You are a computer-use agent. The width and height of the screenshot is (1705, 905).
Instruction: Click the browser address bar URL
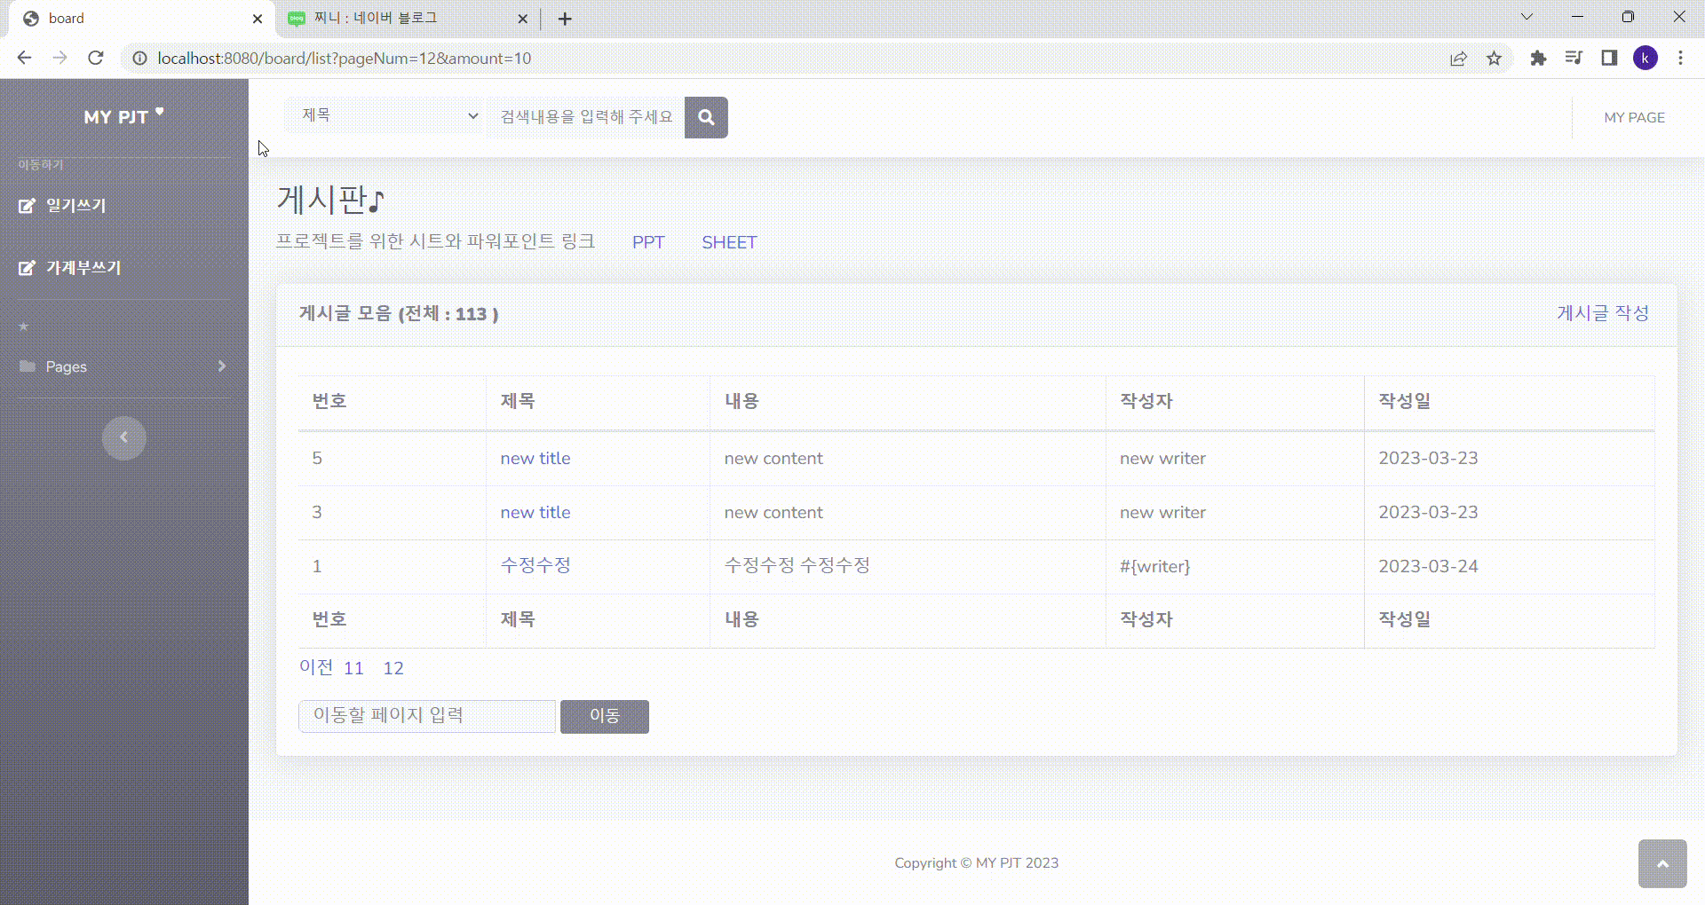[345, 59]
